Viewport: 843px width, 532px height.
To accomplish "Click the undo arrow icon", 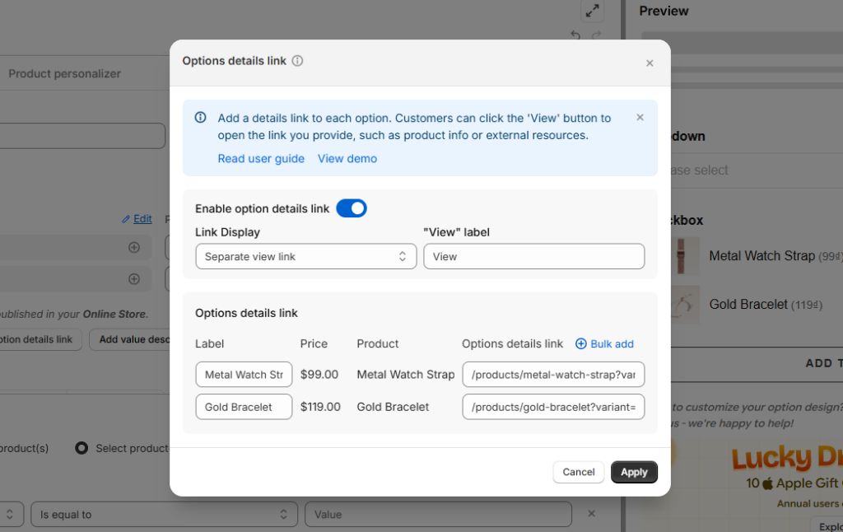I will pyautogui.click(x=575, y=35).
